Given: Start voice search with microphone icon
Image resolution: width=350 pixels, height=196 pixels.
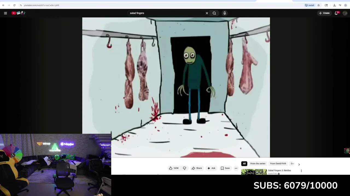Looking at the screenshot, I should click(224, 13).
